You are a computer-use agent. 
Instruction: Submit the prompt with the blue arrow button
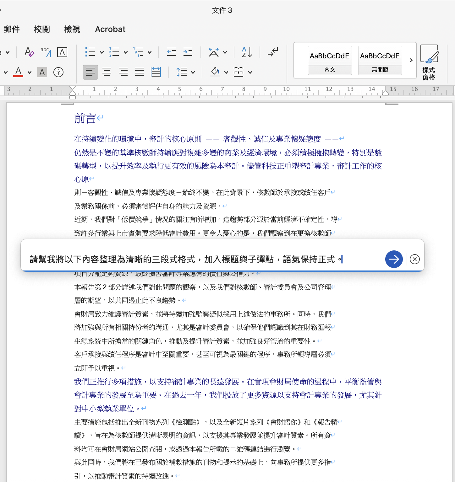[x=394, y=259]
